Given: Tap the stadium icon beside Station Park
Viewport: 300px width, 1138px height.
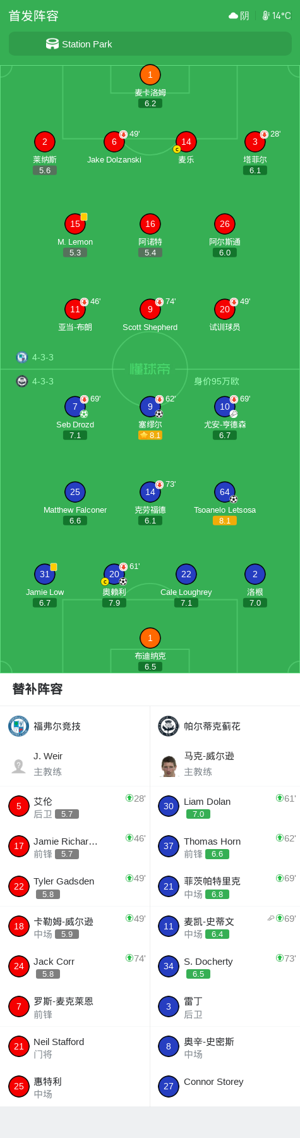Looking at the screenshot, I should pyautogui.click(x=52, y=44).
